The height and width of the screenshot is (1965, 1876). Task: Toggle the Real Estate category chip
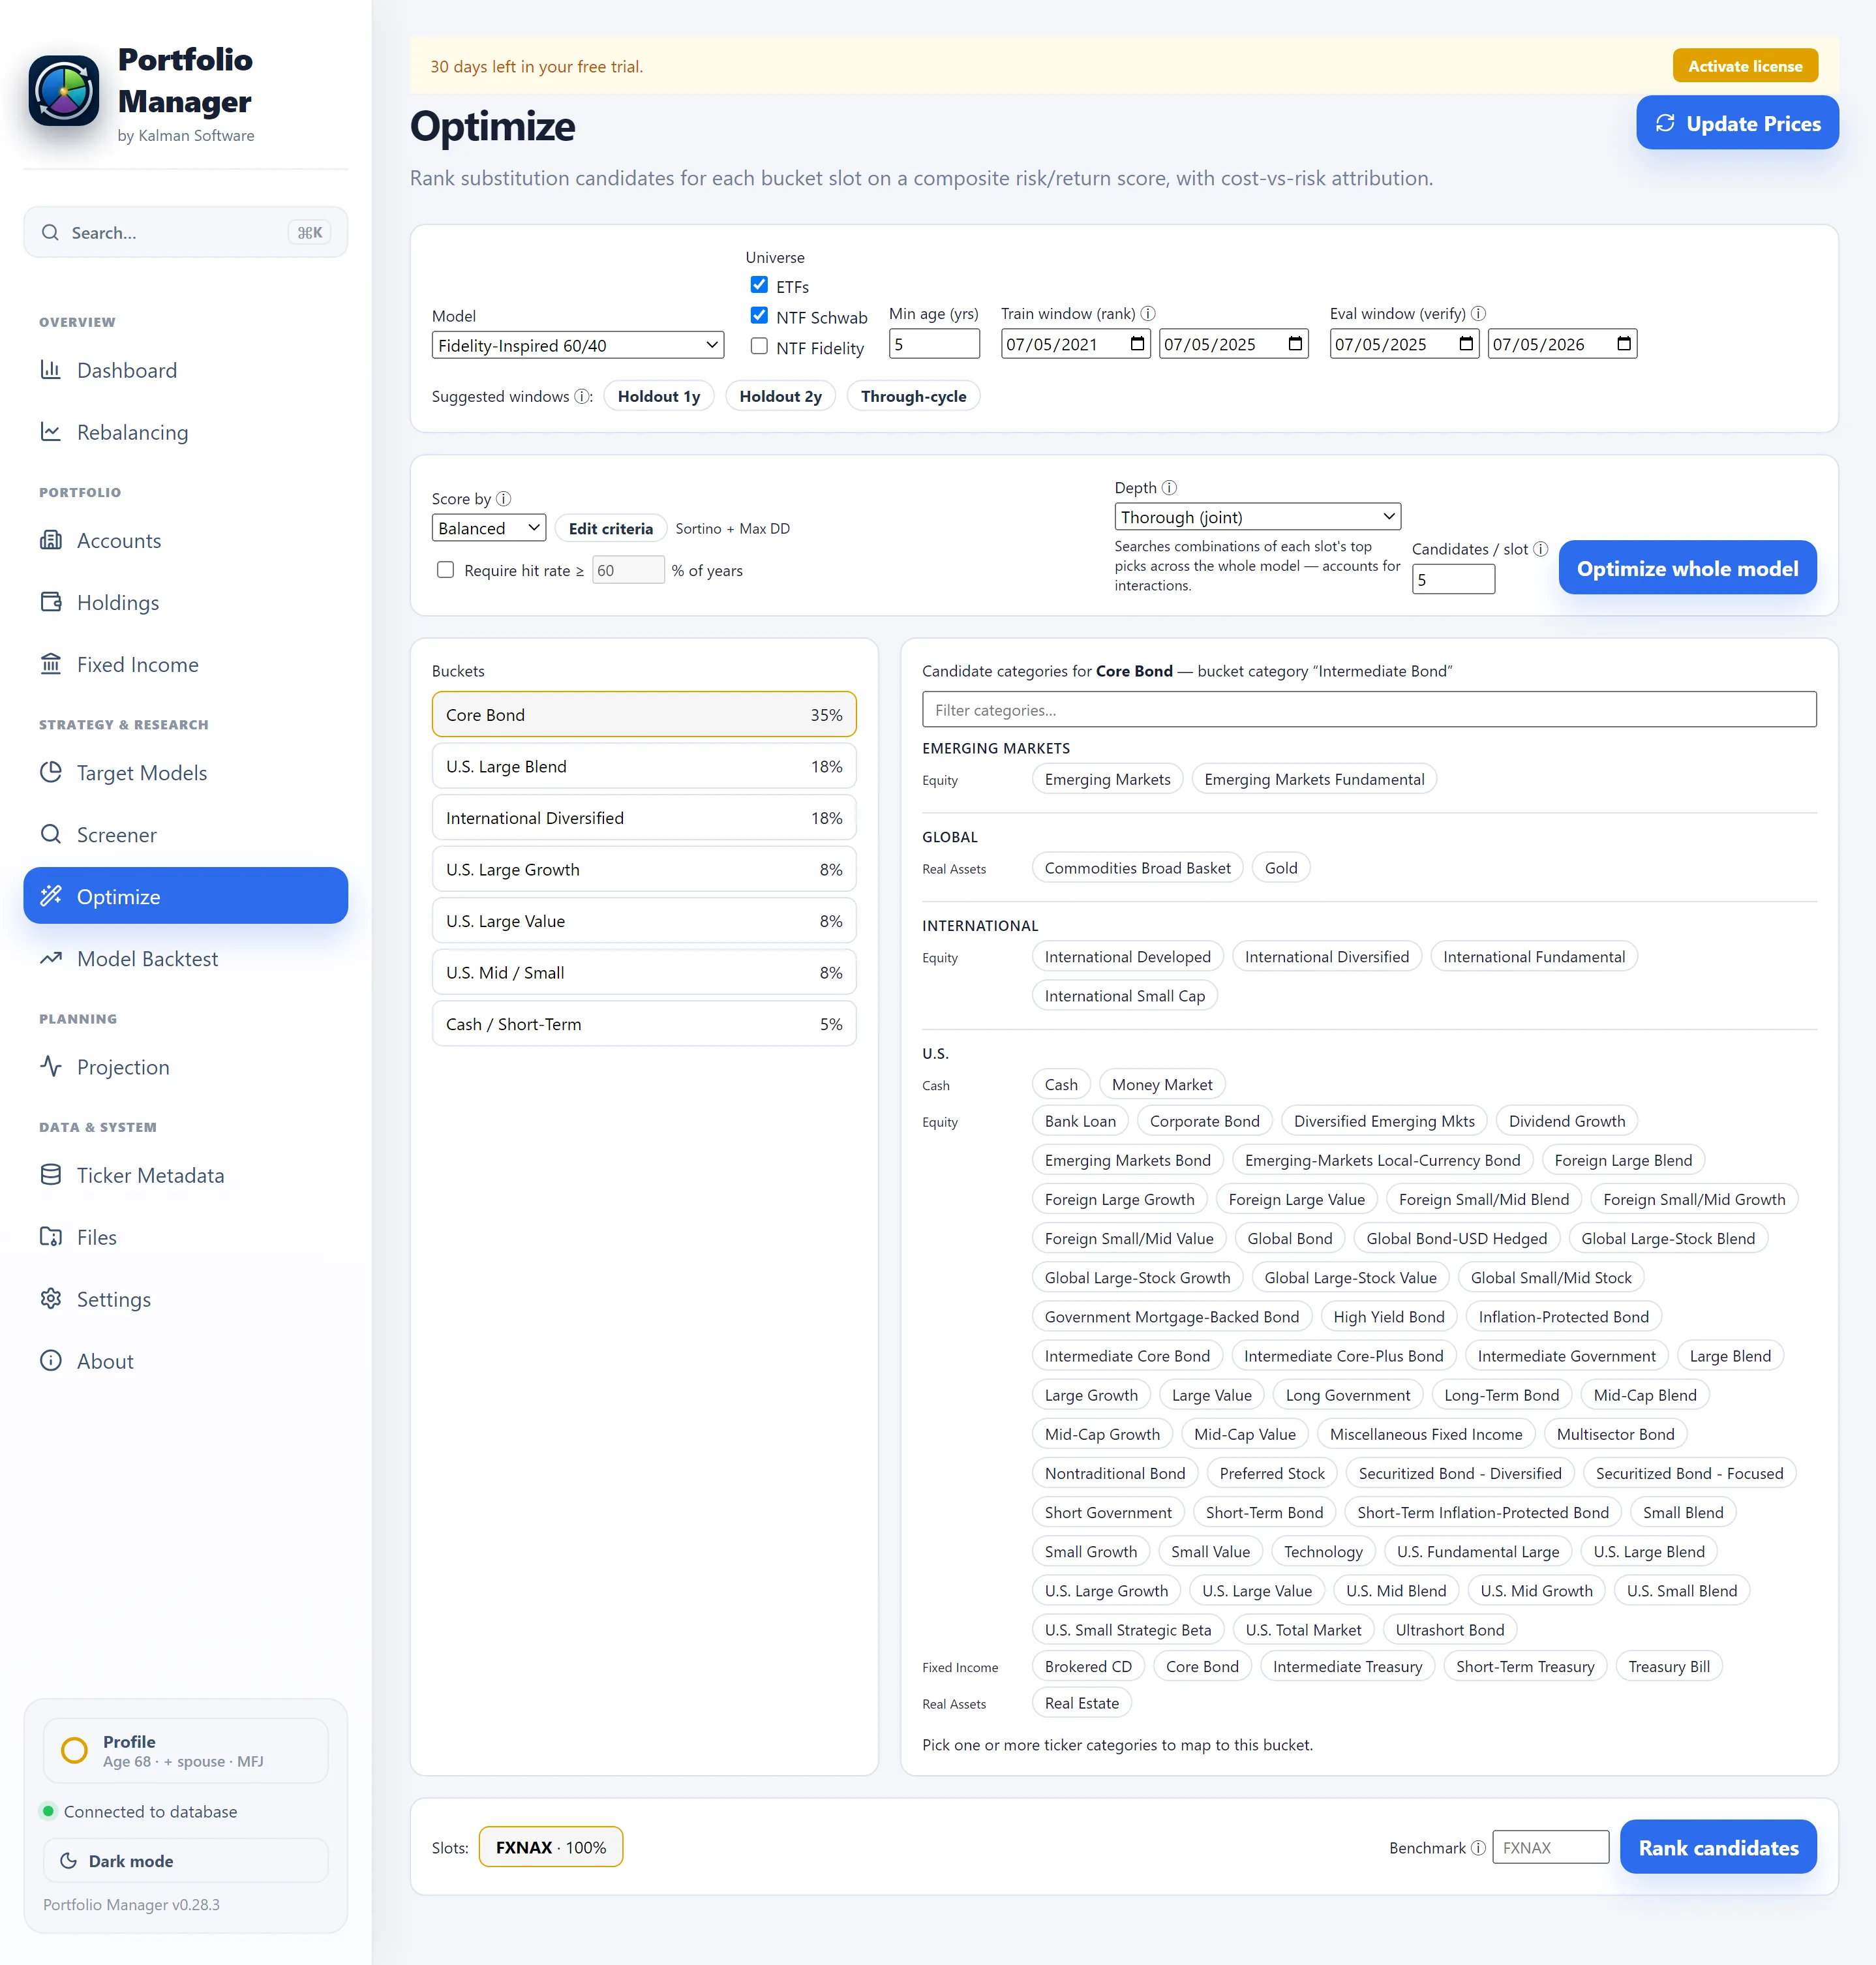(x=1081, y=1703)
